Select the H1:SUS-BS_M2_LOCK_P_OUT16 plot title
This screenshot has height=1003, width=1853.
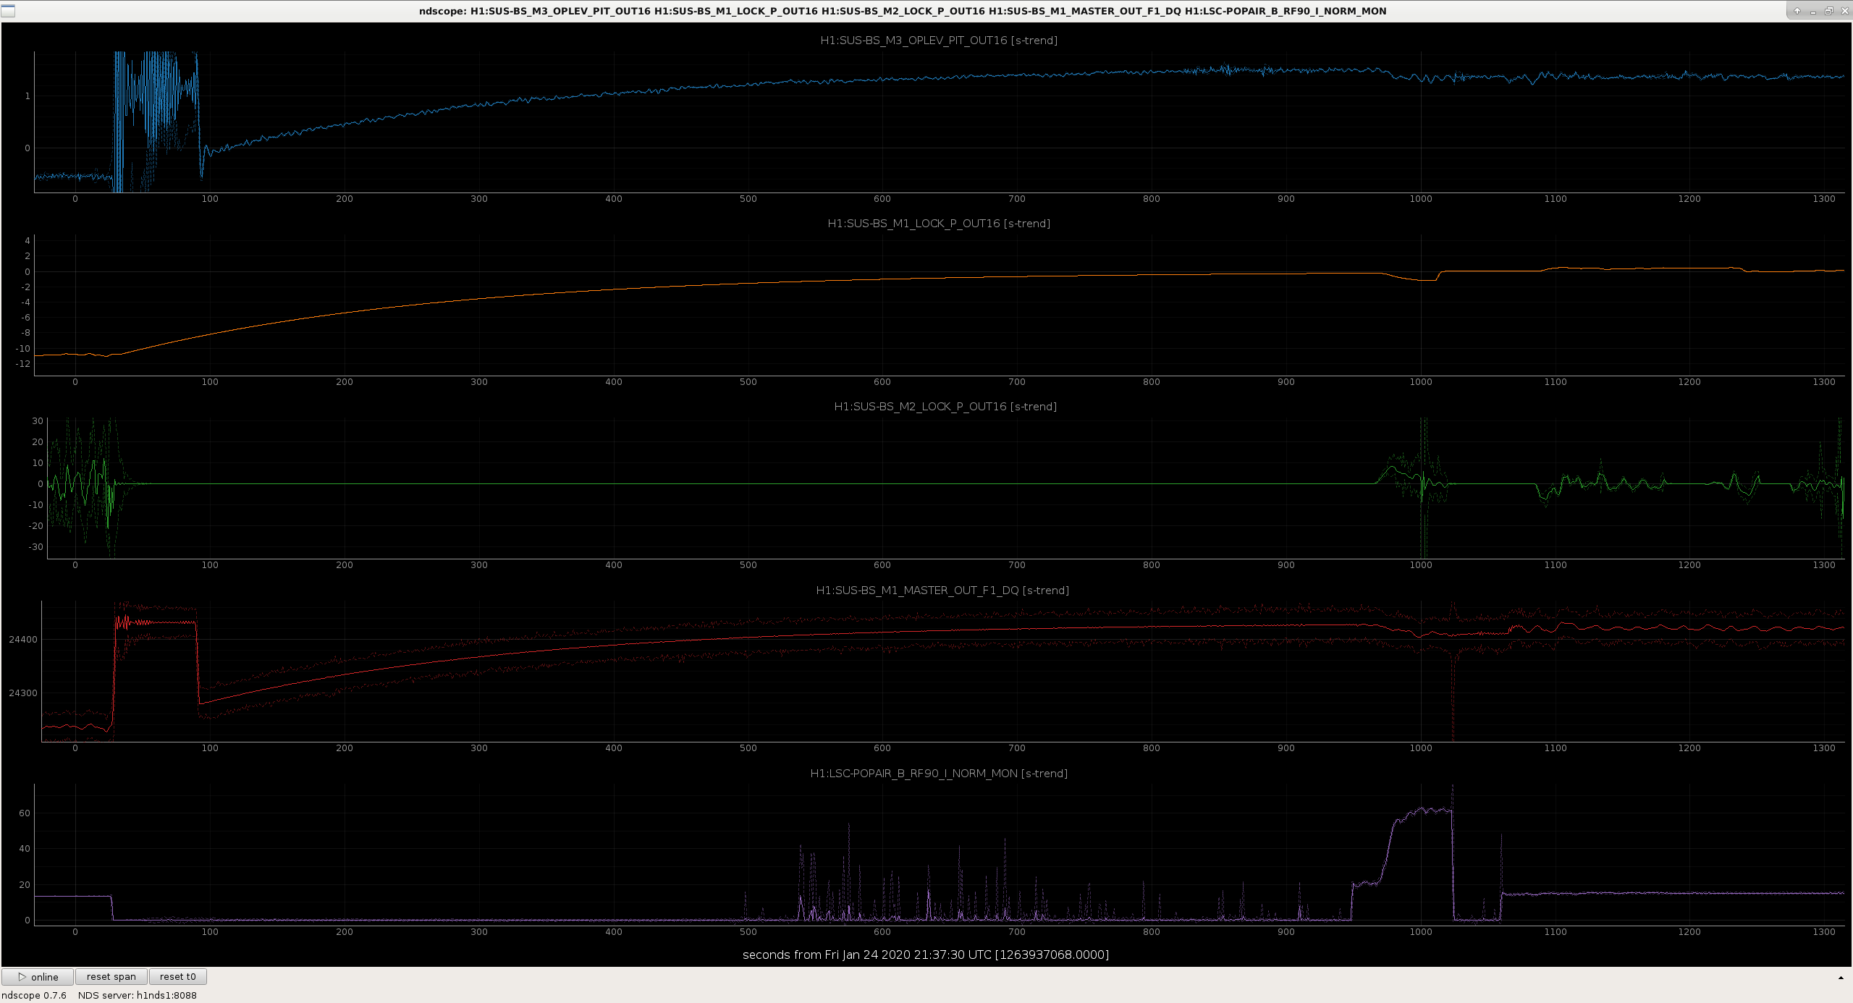click(x=945, y=407)
